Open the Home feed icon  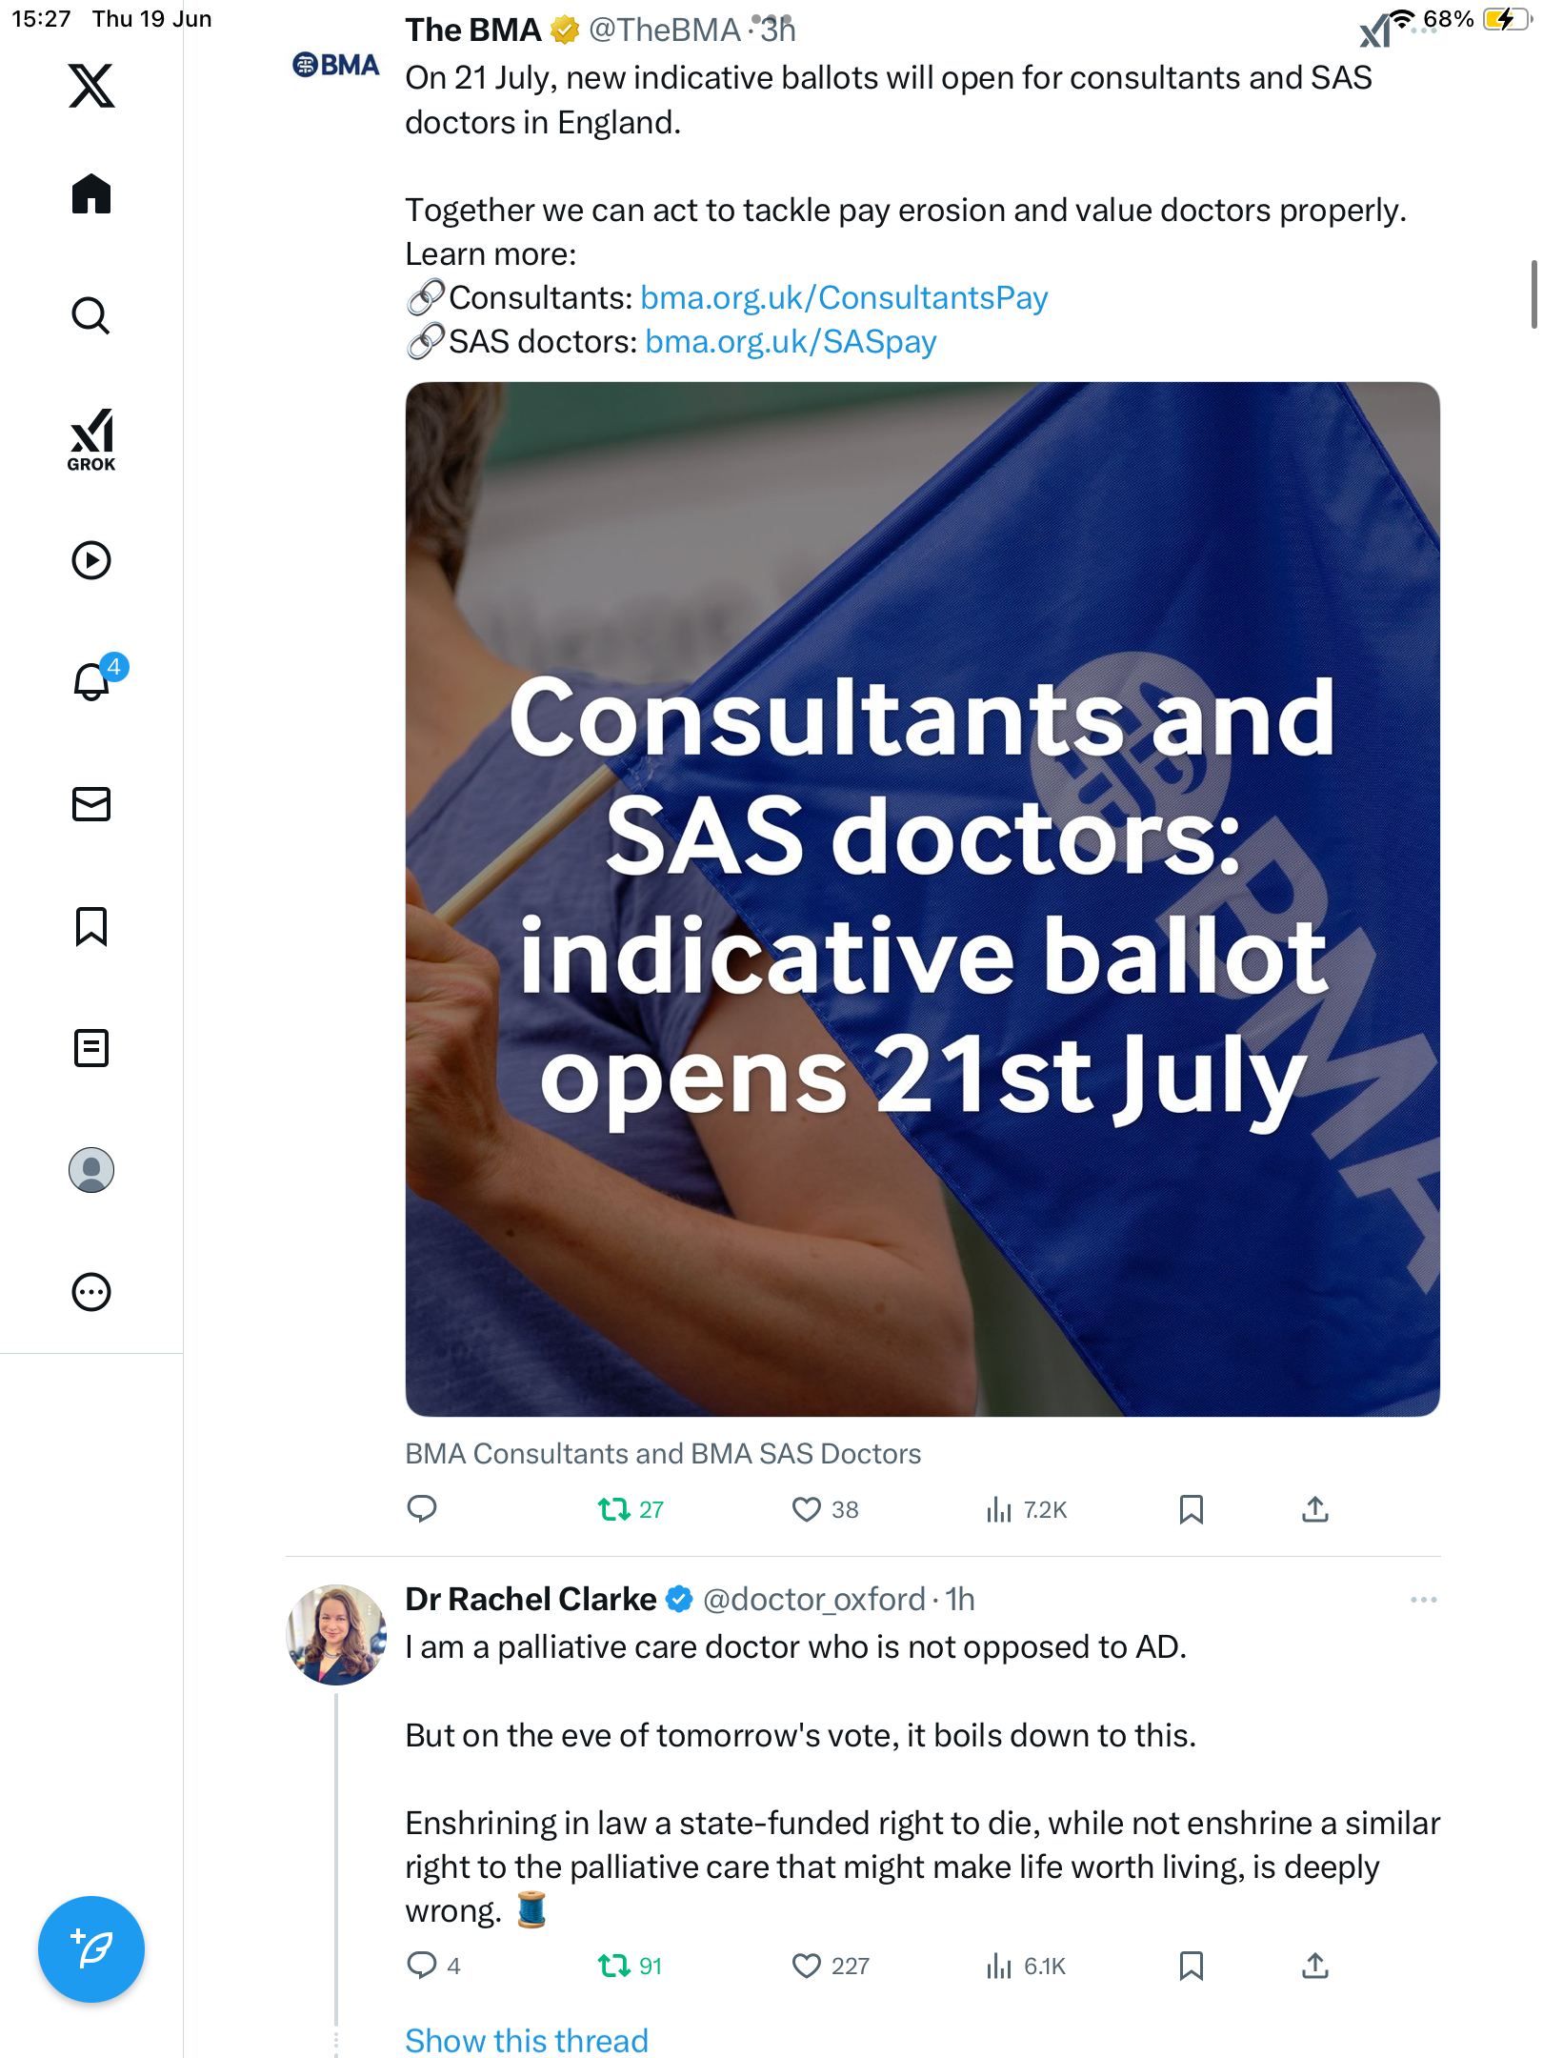91,193
